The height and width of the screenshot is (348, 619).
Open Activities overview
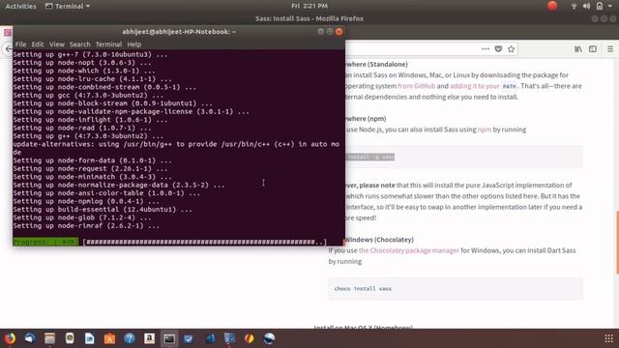pos(20,6)
